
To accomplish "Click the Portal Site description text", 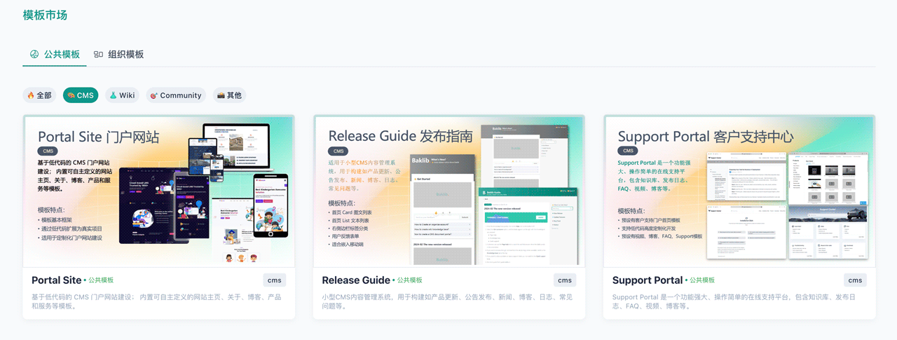I will click(x=156, y=301).
